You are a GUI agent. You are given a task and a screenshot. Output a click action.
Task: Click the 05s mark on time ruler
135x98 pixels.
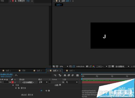(97, 76)
